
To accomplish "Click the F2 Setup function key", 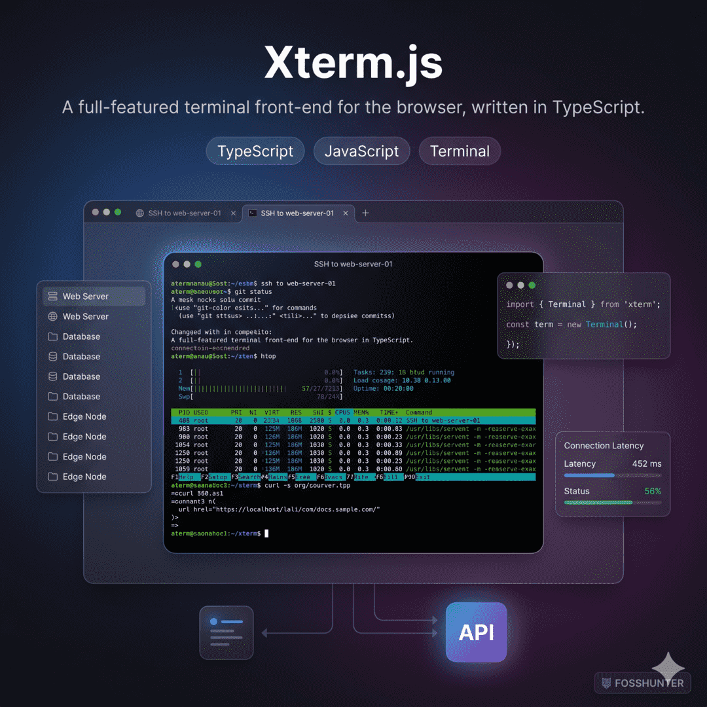I will tap(215, 477).
